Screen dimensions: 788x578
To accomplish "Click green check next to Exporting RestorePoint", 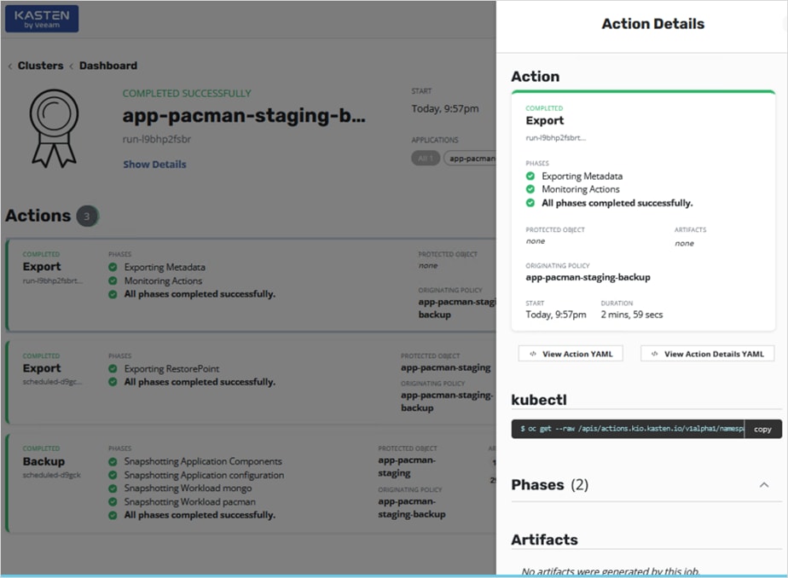I will 113,368.
